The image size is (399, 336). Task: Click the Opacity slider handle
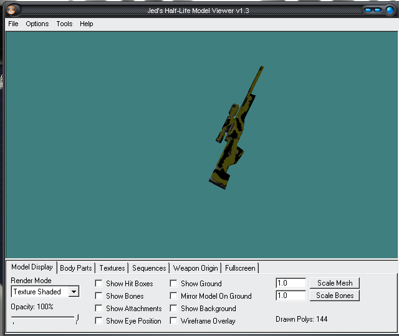coord(77,319)
